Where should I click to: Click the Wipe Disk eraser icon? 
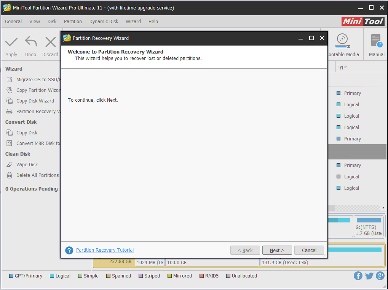point(10,164)
